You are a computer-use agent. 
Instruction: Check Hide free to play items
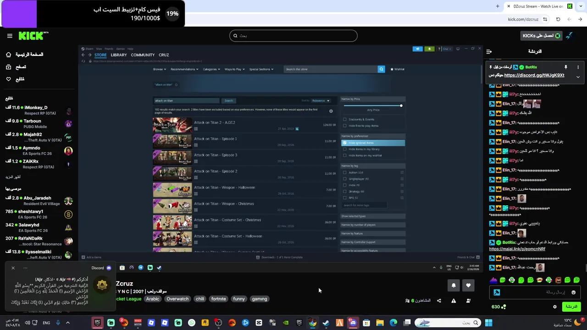tap(345, 126)
